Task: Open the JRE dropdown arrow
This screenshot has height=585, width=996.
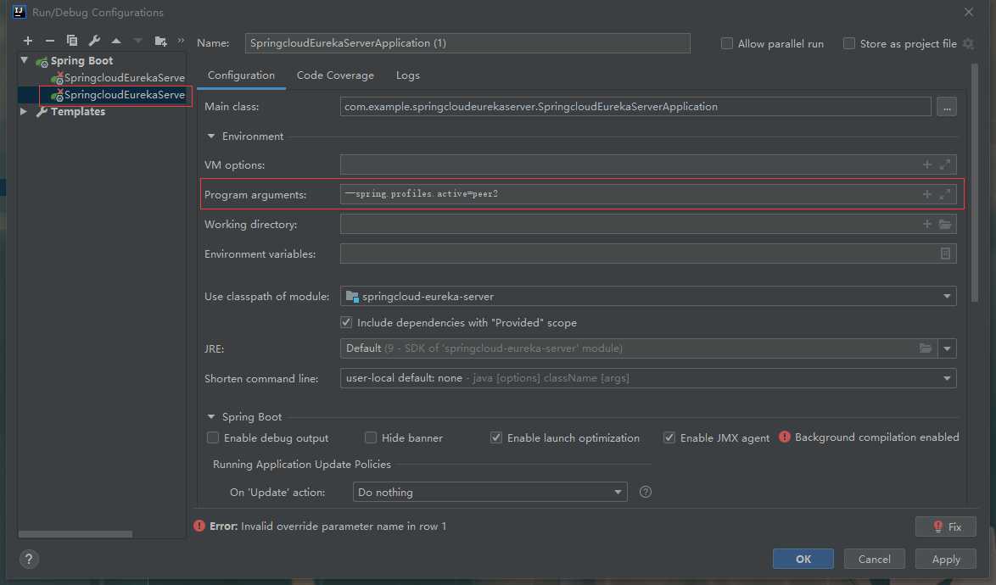Action: [947, 348]
